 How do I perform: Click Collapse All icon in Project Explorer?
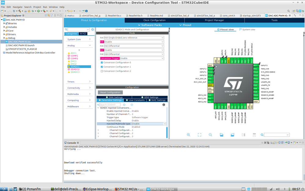pyautogui.click(x=46, y=15)
